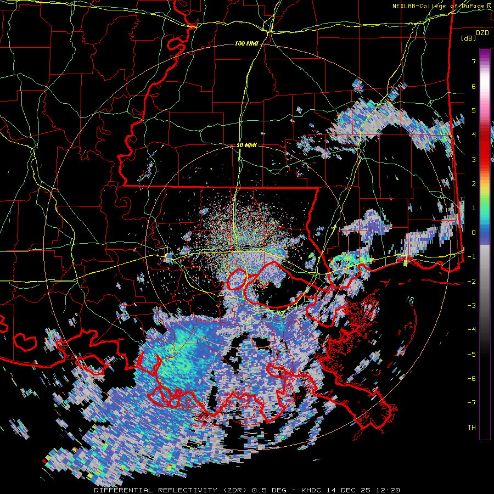Click the 6 dB value on the scale

click(x=474, y=86)
